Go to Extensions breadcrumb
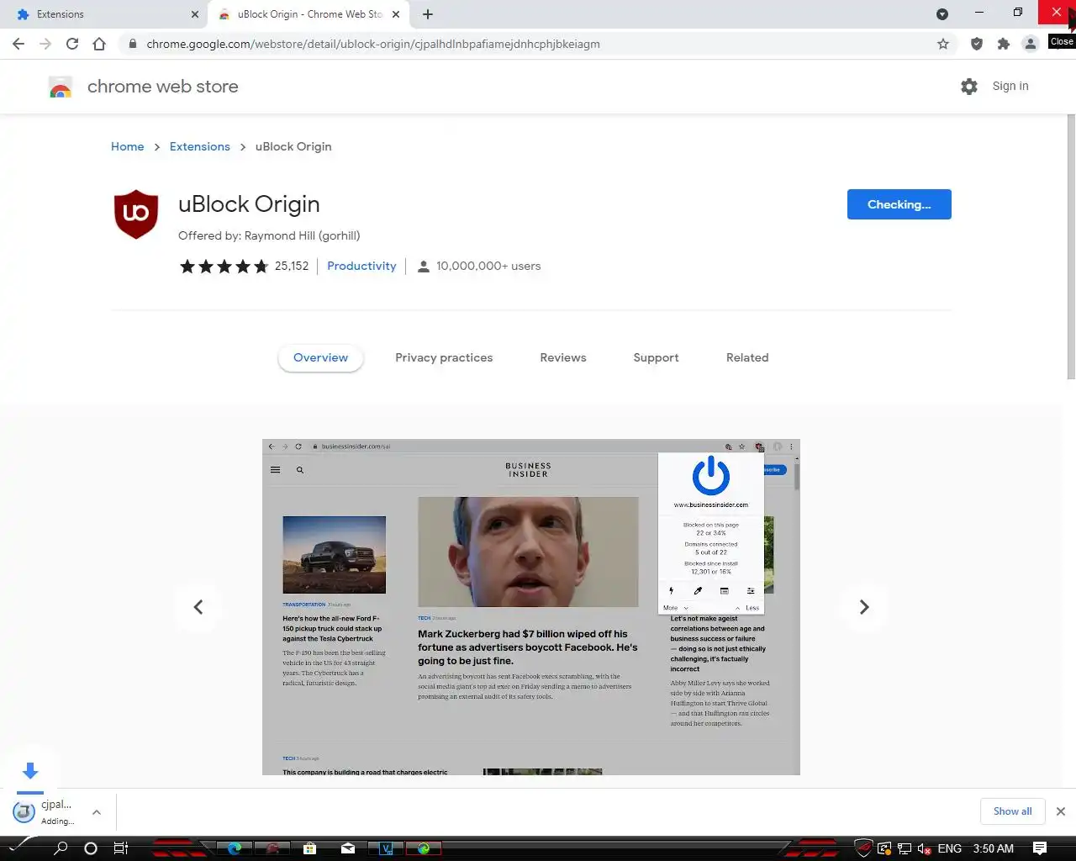1076x861 pixels. point(200,146)
